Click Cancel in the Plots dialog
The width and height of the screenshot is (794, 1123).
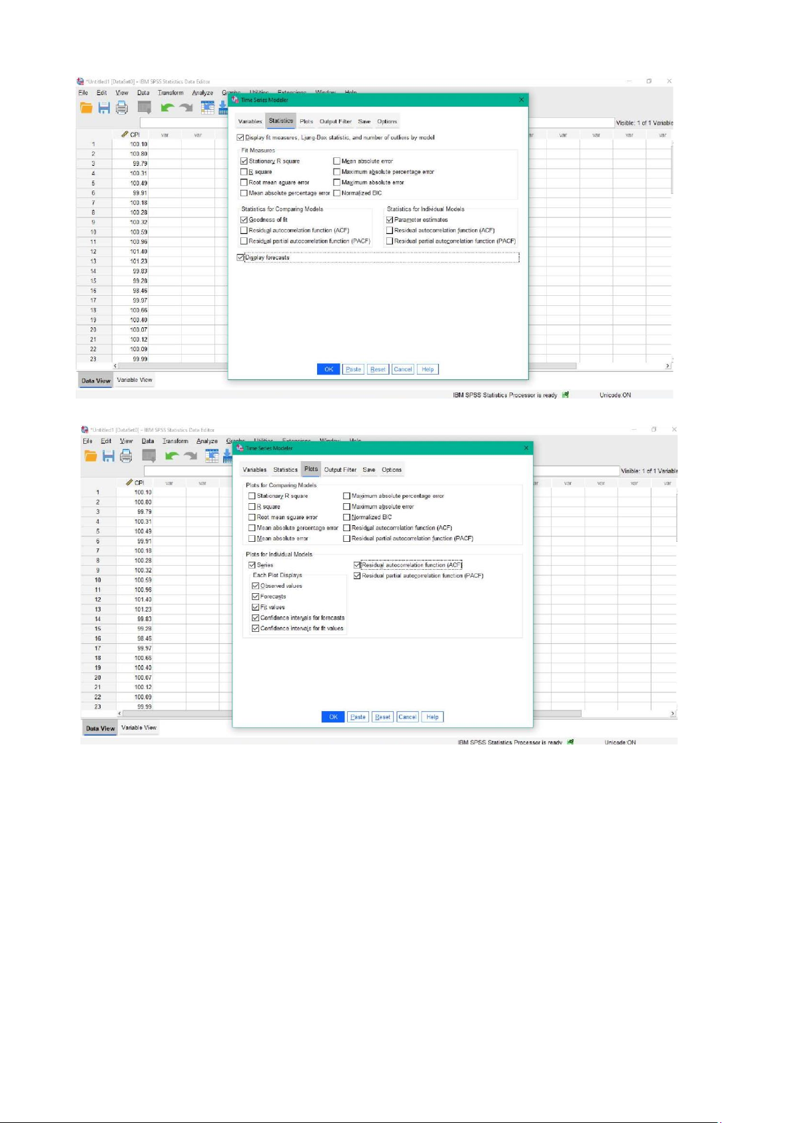(x=408, y=717)
